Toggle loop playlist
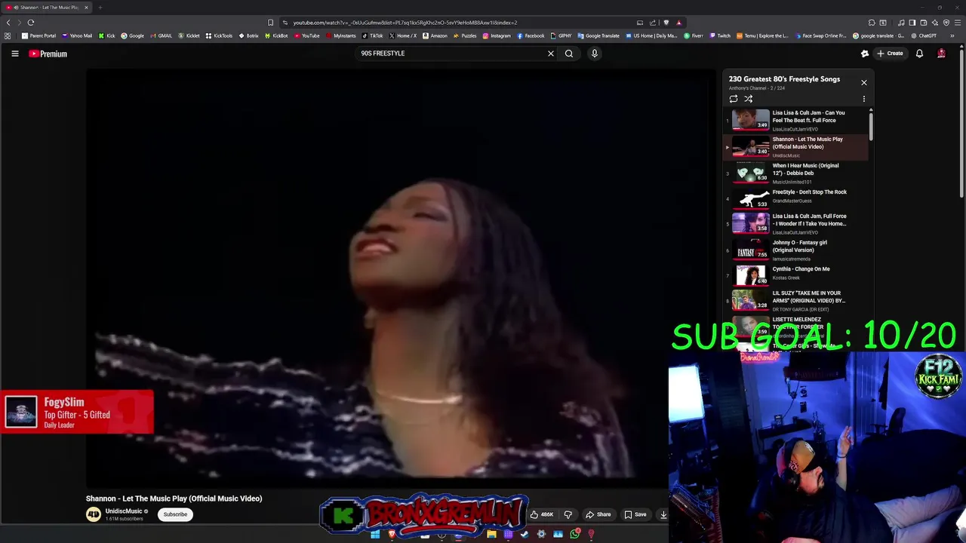Image resolution: width=966 pixels, height=543 pixels. 734,99
